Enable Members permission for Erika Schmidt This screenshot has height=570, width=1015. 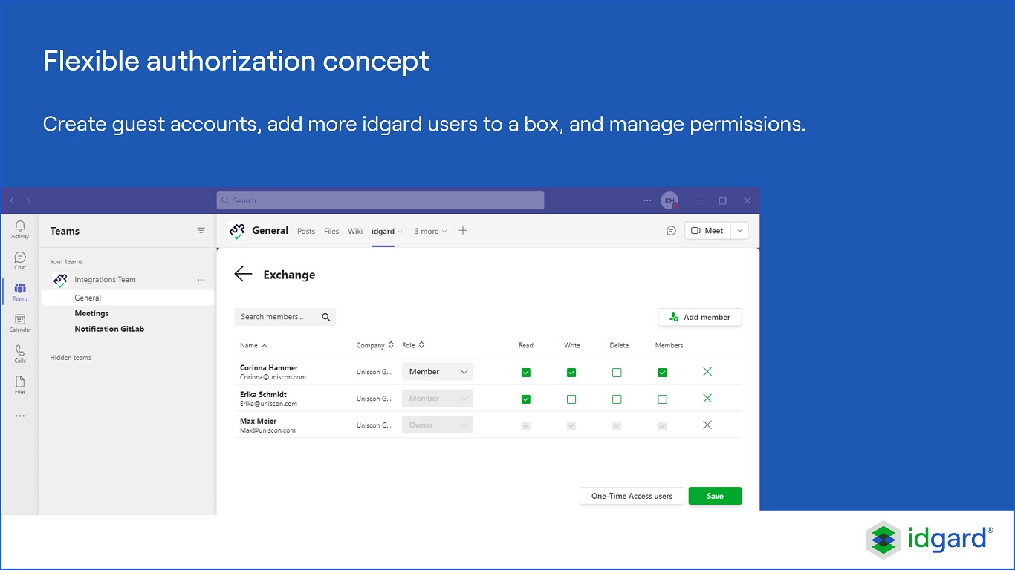point(663,399)
